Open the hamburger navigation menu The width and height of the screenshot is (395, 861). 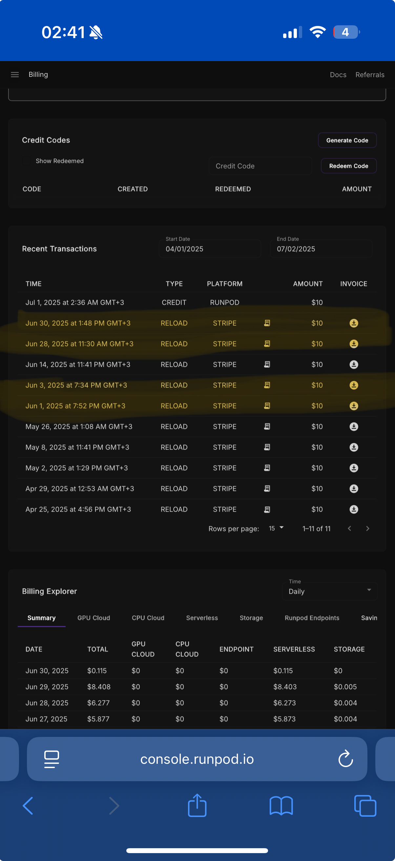tap(15, 75)
